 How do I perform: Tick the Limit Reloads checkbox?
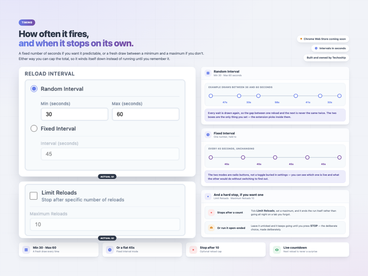tap(33, 196)
